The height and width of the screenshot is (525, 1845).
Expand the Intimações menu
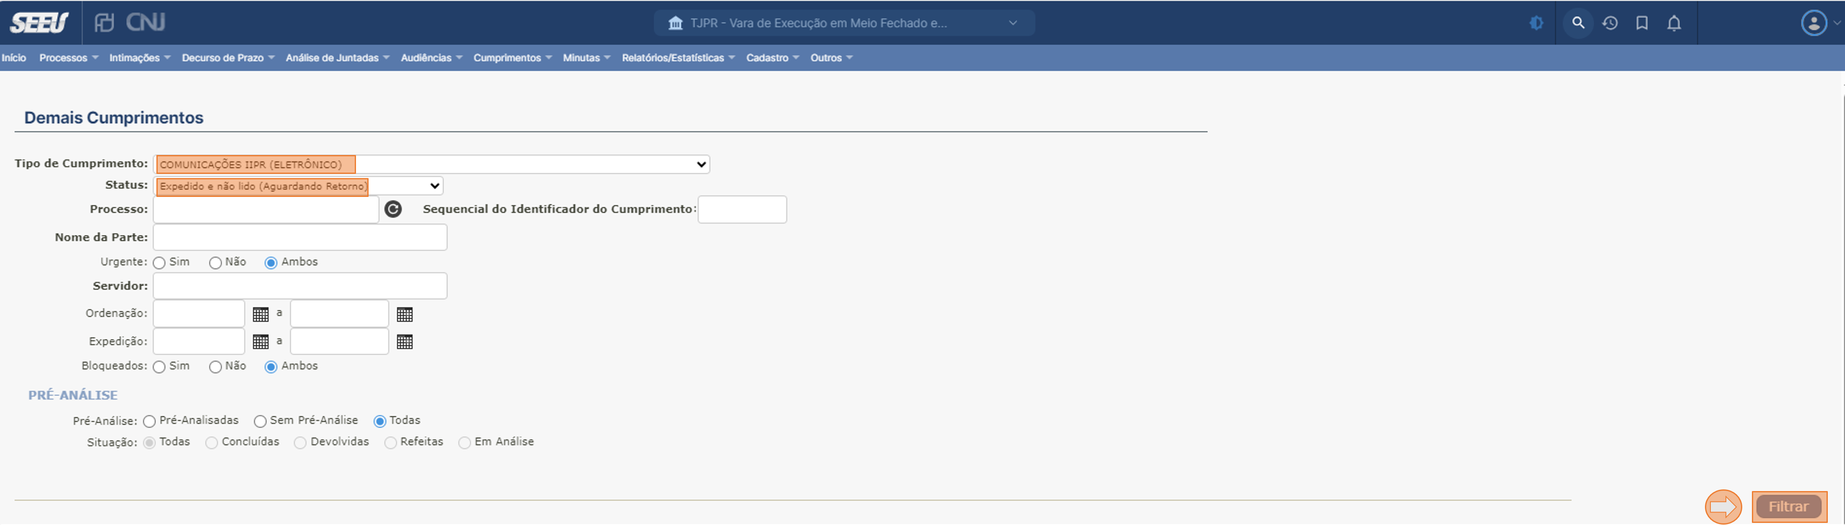[140, 58]
